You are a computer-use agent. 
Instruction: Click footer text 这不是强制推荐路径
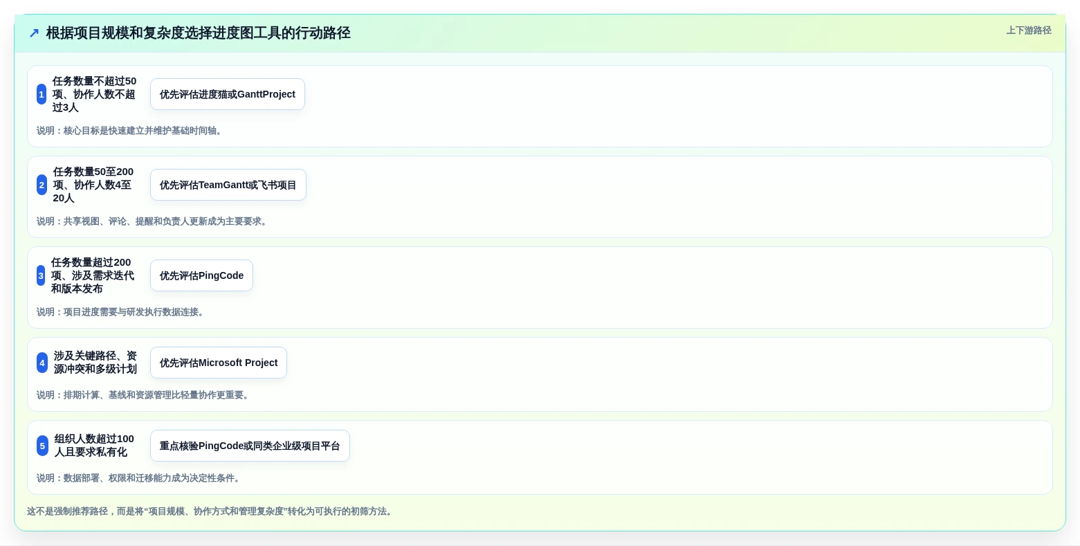click(68, 511)
